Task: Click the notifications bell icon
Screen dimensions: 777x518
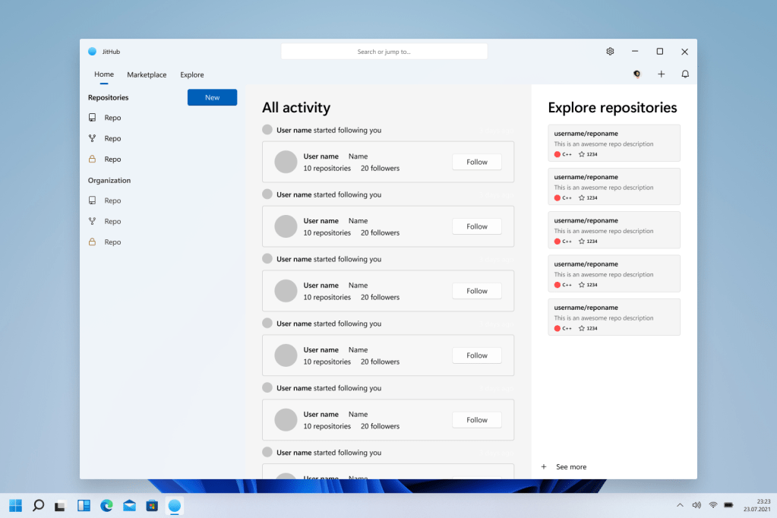Action: [685, 74]
